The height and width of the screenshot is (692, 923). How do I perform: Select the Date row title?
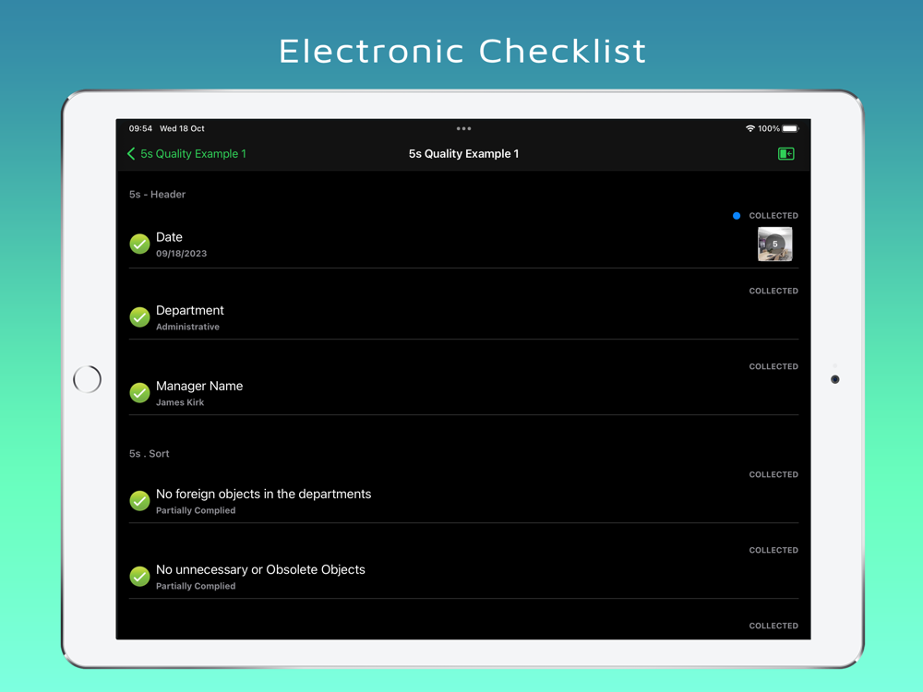pos(169,237)
